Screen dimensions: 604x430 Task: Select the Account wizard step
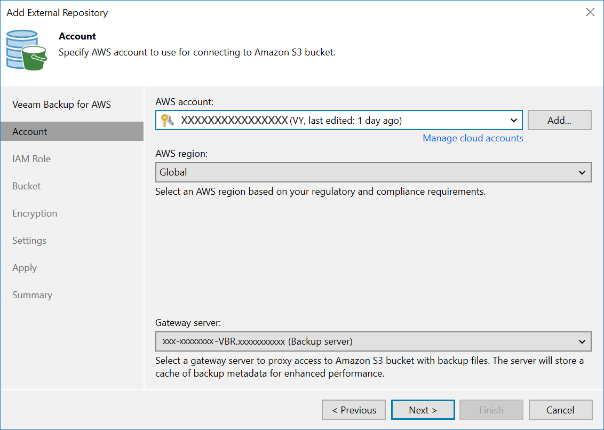72,131
